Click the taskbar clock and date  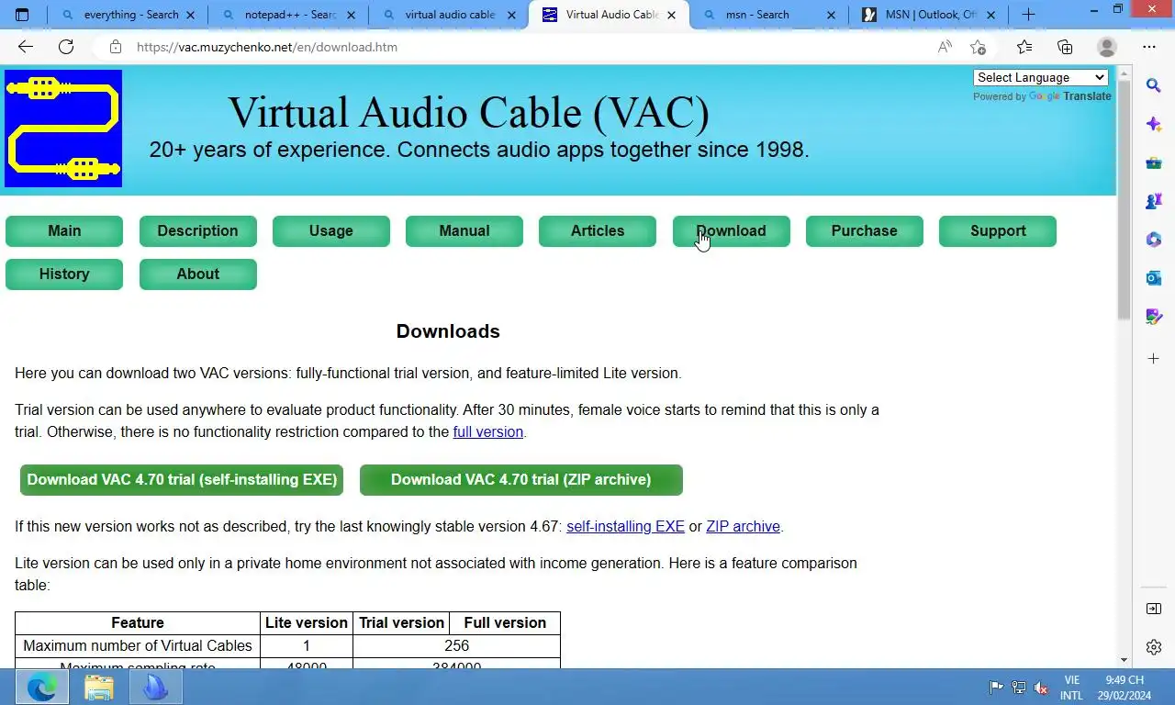(1124, 688)
